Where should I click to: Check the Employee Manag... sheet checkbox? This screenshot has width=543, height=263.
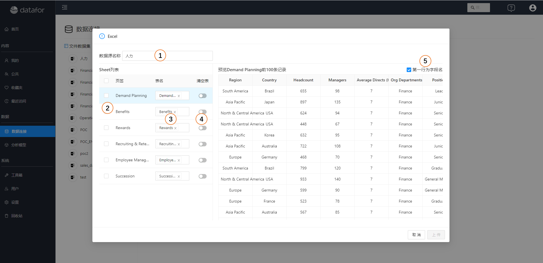pyautogui.click(x=106, y=160)
